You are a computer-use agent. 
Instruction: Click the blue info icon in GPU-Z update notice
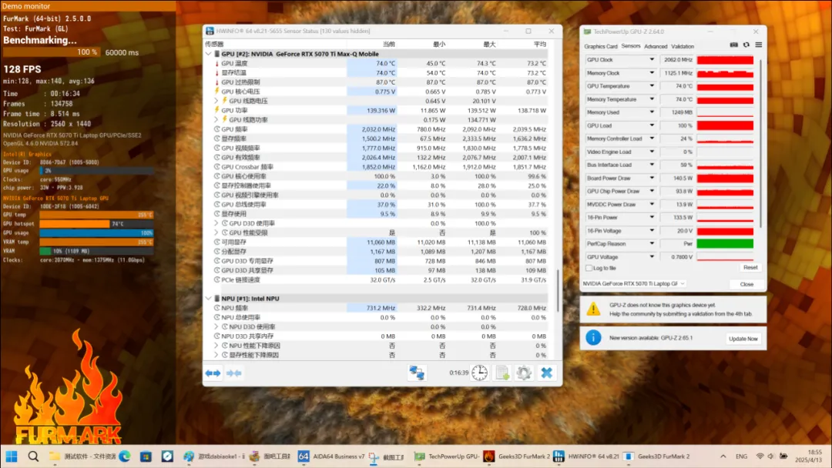pyautogui.click(x=593, y=337)
